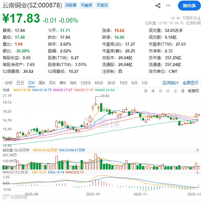Click the MA30:17.37 indicator label

(84, 90)
